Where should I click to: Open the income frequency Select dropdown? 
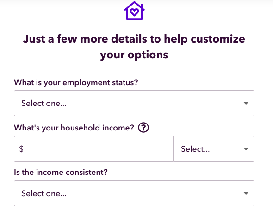[214, 149]
